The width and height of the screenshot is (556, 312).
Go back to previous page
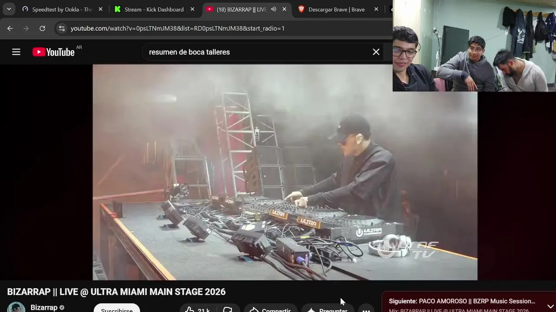tap(10, 28)
